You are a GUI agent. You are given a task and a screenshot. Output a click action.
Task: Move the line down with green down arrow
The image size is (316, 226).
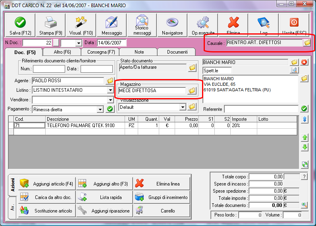click(305, 147)
